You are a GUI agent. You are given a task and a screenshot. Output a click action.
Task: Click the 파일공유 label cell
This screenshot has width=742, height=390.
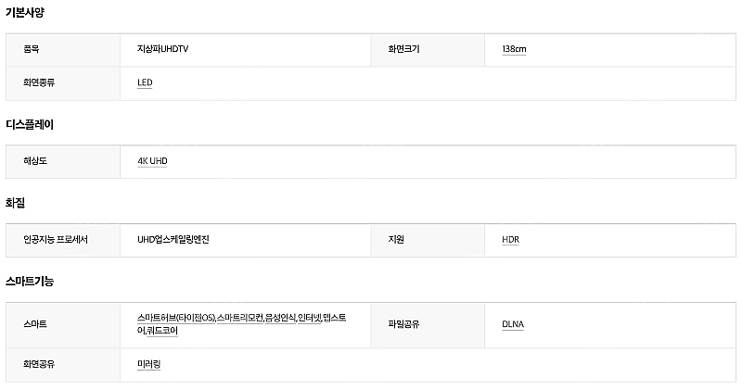428,325
